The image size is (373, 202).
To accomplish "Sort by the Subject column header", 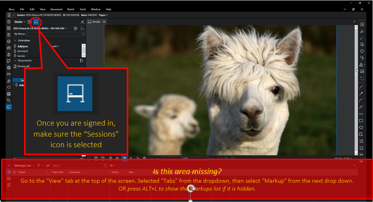I will [22, 172].
